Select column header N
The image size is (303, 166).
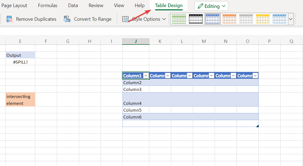226,41
